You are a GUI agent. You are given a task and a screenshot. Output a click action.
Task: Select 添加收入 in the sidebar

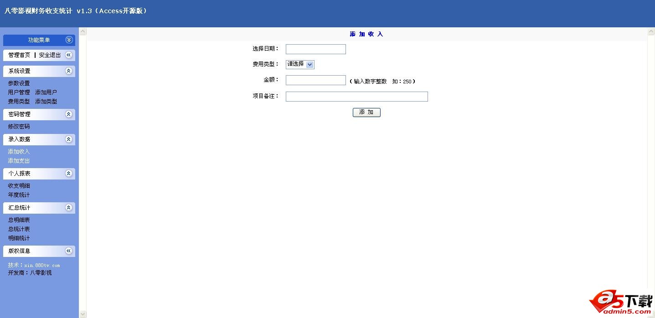click(x=19, y=152)
